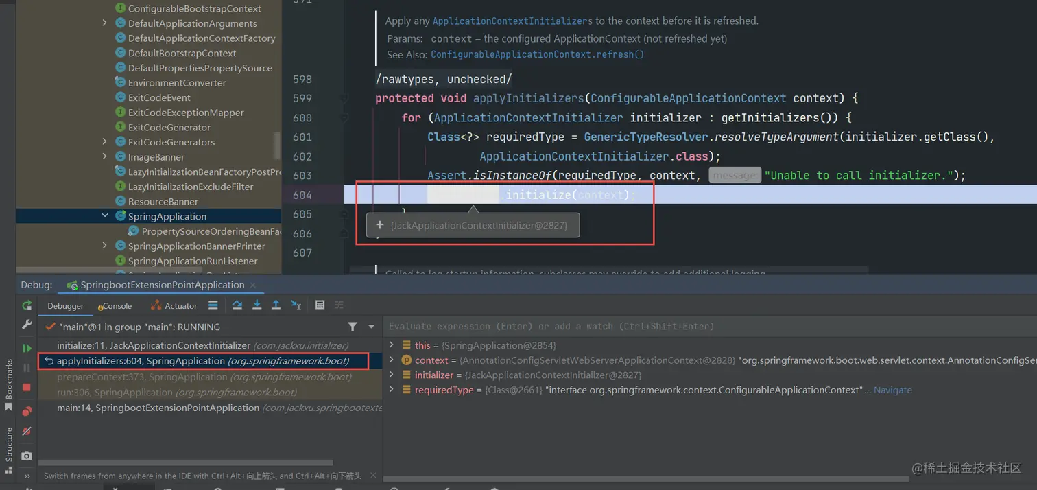Select DefaultBootstrapContext class
The width and height of the screenshot is (1037, 490).
182,53
